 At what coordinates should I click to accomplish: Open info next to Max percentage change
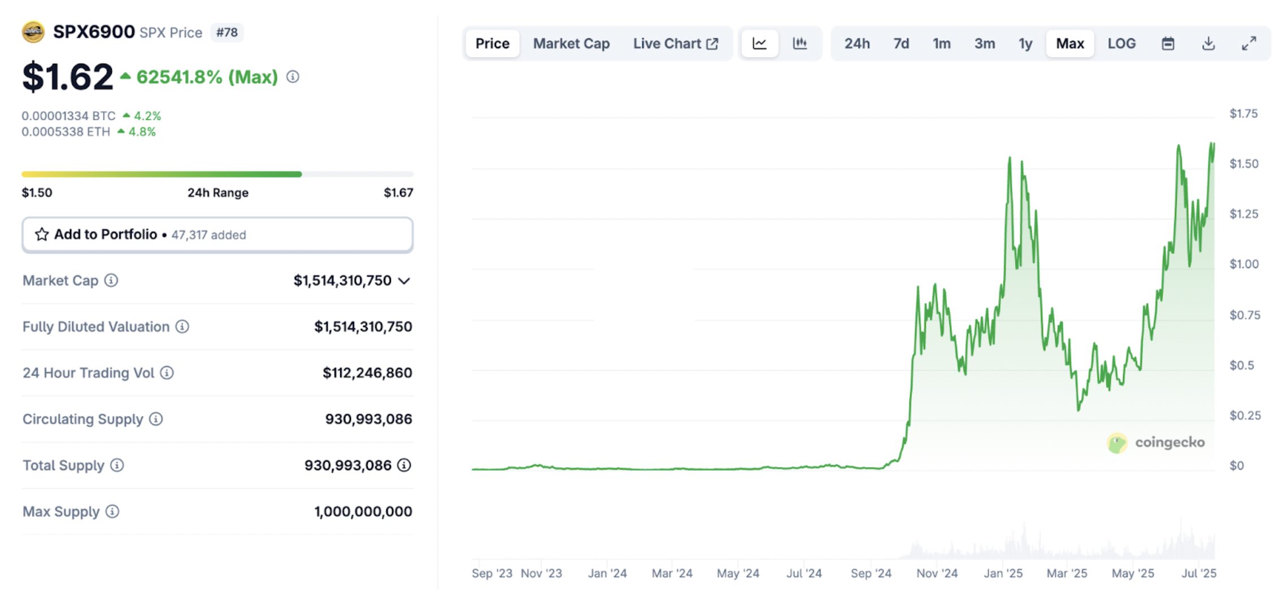tap(293, 77)
